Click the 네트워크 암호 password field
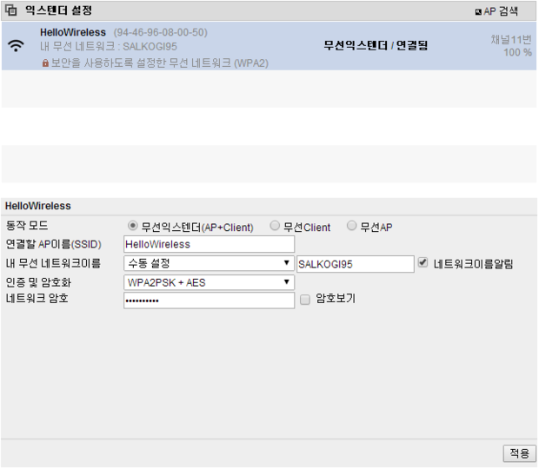 point(209,301)
